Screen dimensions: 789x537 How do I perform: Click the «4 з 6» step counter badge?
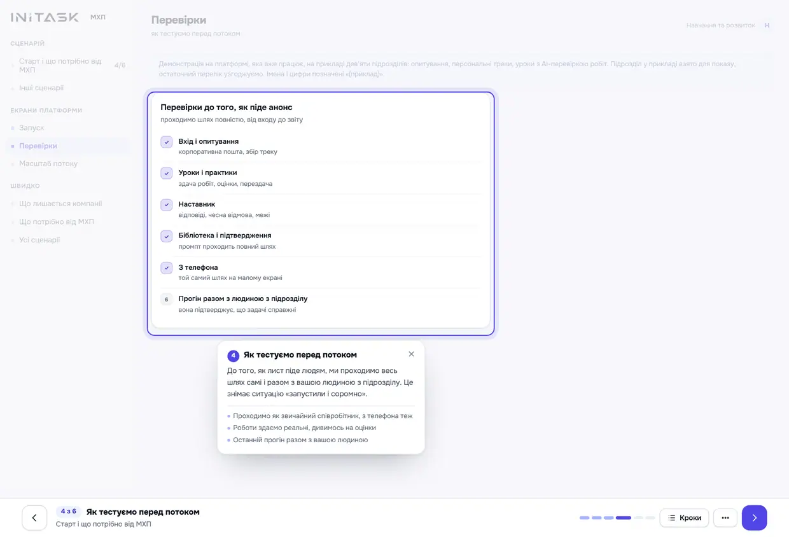(x=68, y=512)
